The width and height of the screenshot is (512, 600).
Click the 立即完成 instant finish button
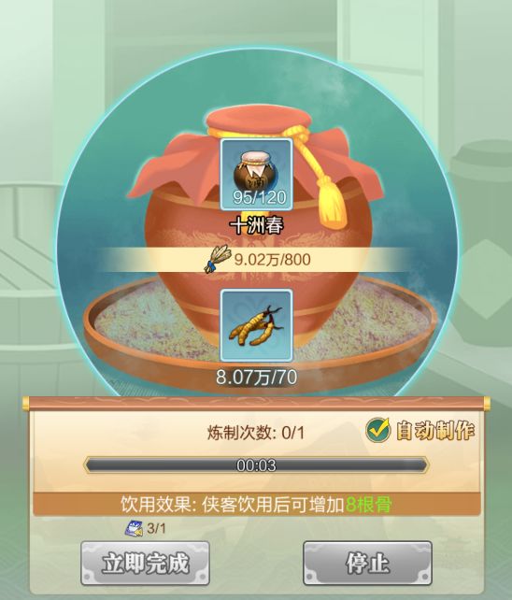145,564
